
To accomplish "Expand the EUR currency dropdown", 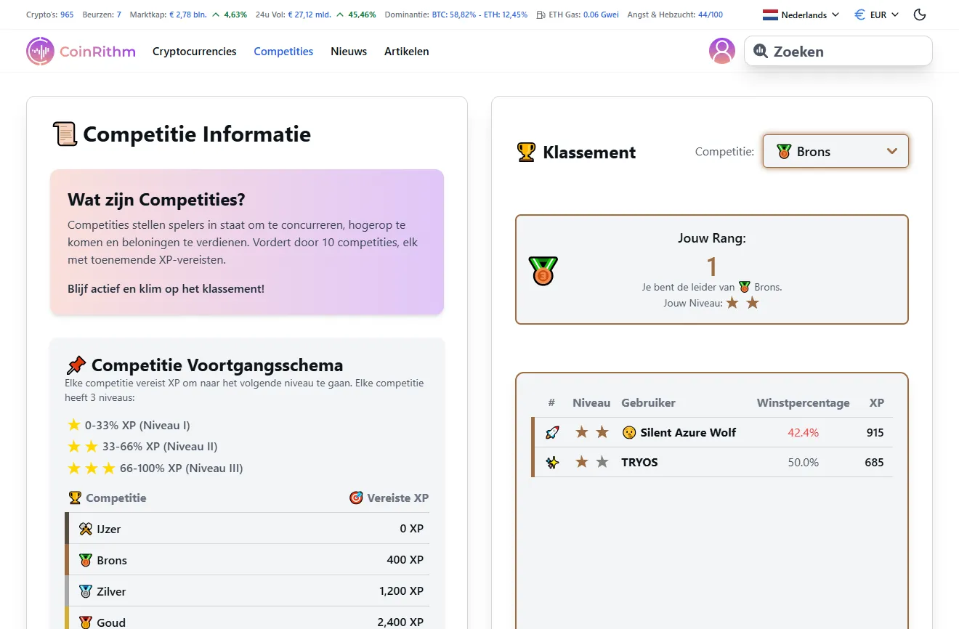I will tap(875, 14).
